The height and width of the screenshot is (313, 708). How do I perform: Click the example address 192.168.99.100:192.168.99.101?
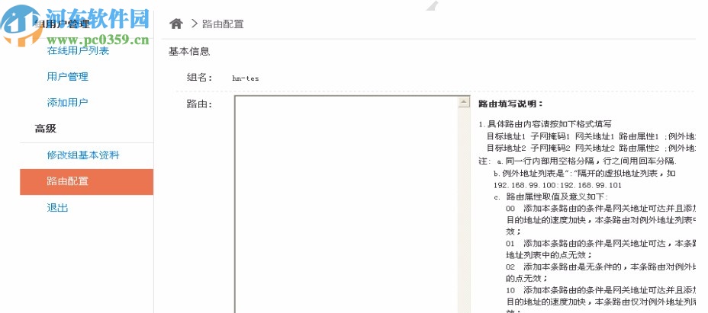pyautogui.click(x=557, y=185)
